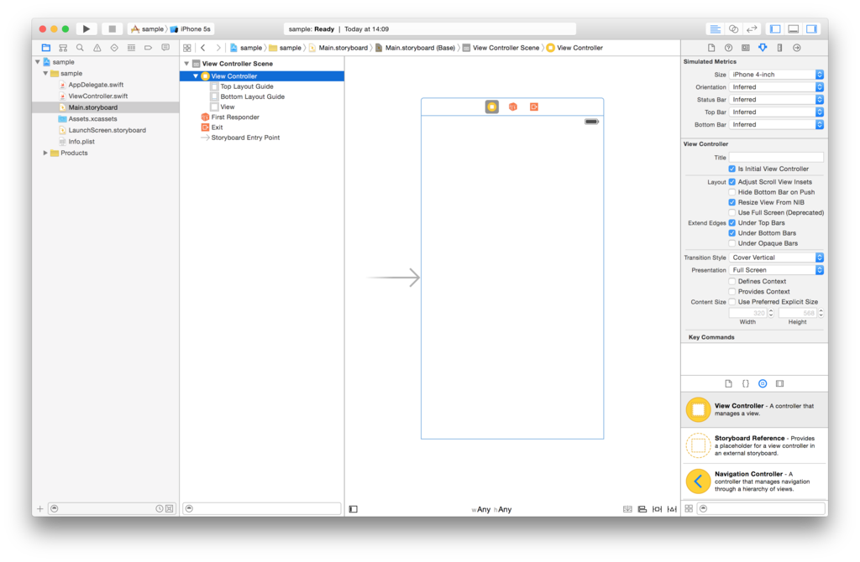Open the Top Bar dropdown
Viewport: 860px width, 562px height.
[x=776, y=112]
